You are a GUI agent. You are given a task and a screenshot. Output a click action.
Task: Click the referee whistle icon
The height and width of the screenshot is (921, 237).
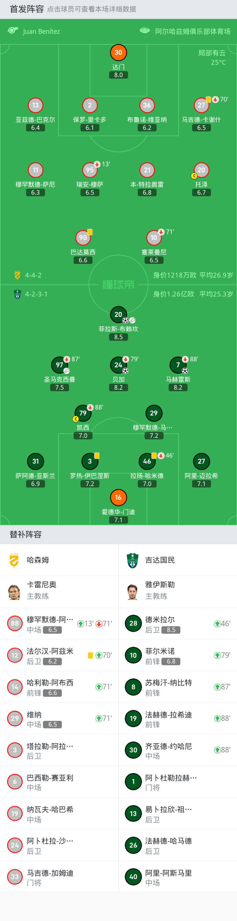coord(13,31)
